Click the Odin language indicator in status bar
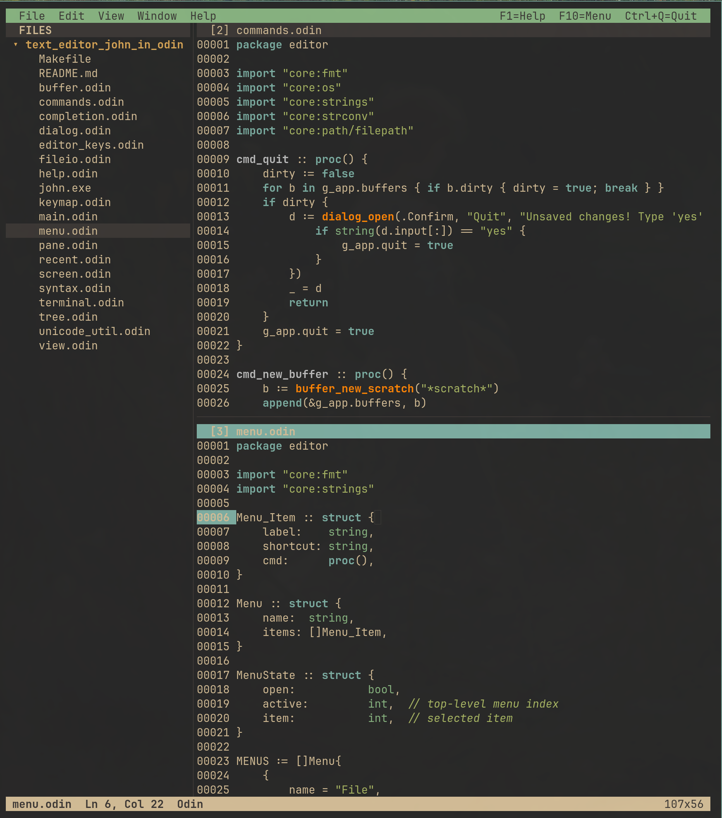The image size is (722, 818). [x=190, y=804]
